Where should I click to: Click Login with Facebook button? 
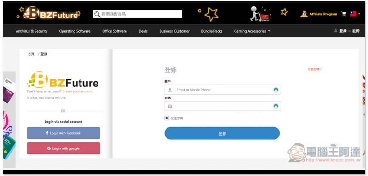pyautogui.click(x=63, y=133)
